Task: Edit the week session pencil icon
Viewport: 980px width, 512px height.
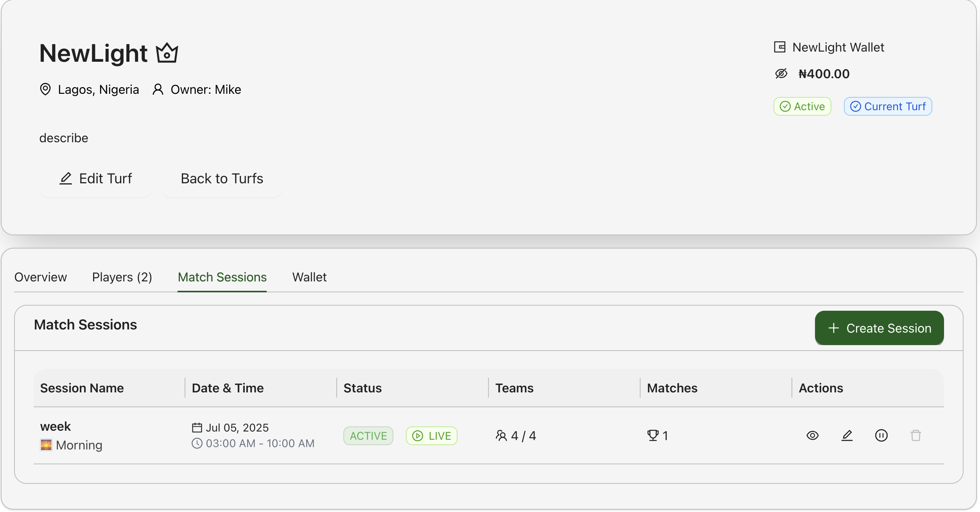Action: coord(847,435)
